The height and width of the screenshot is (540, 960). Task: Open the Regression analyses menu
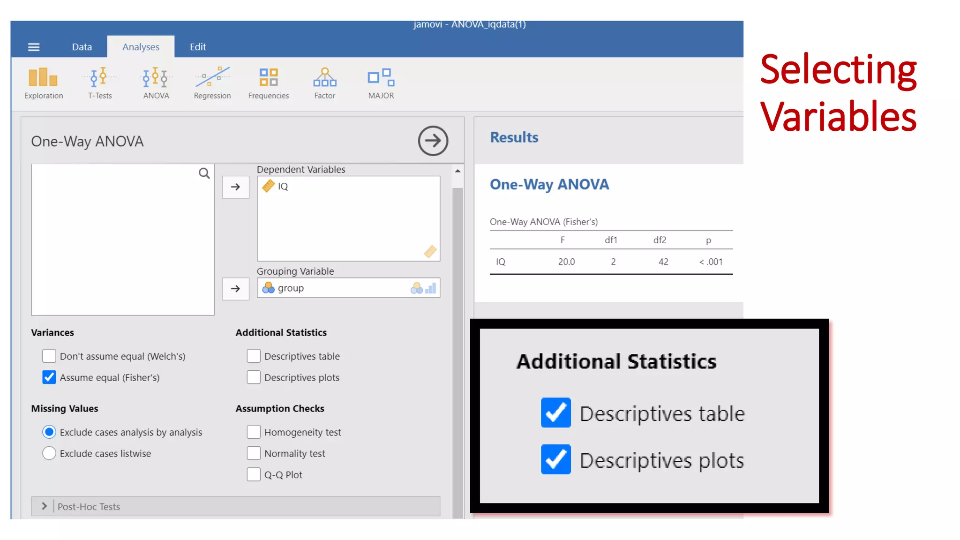click(x=212, y=83)
